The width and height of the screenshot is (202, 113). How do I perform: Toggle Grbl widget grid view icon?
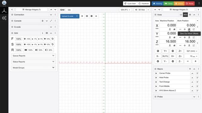pos(47,33)
